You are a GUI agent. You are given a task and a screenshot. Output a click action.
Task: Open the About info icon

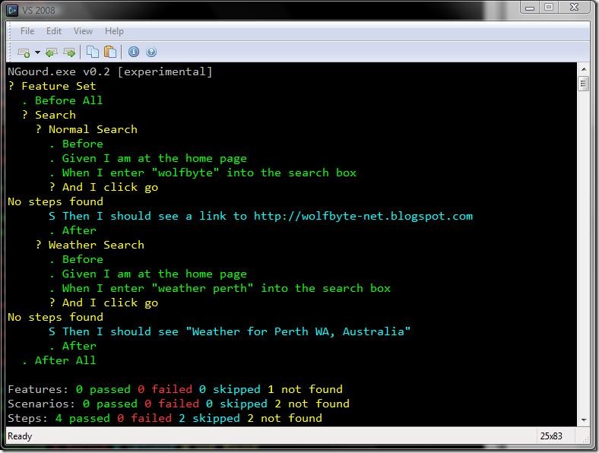(x=134, y=52)
